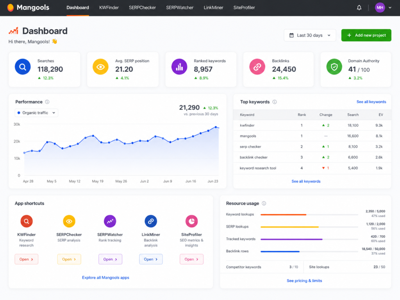Go to the LinkMiner navigation tab

[x=213, y=8]
